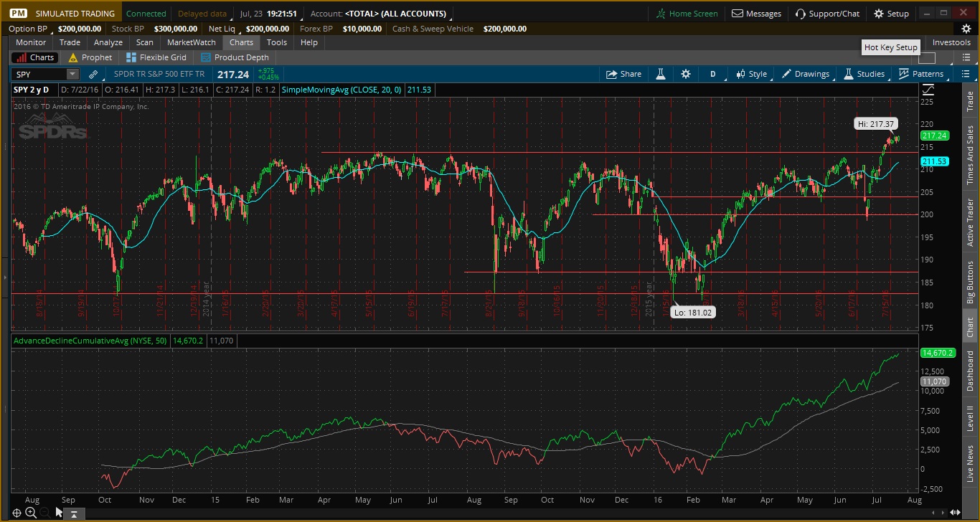Click the curve icon above price axis
The height and width of the screenshot is (522, 980).
pyautogui.click(x=928, y=90)
